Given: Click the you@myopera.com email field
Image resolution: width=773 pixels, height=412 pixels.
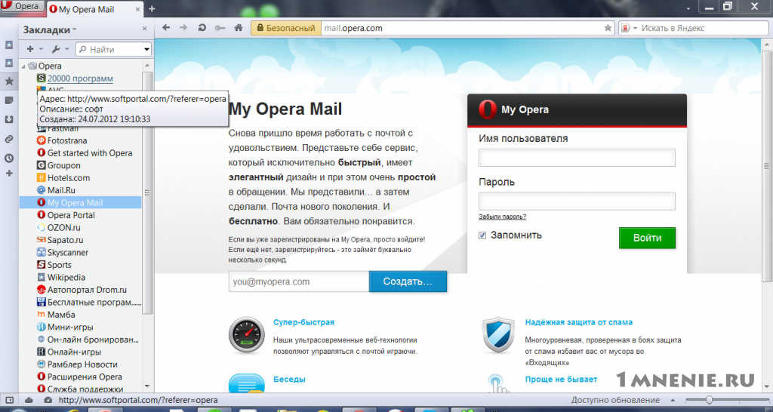Looking at the screenshot, I should 299,282.
